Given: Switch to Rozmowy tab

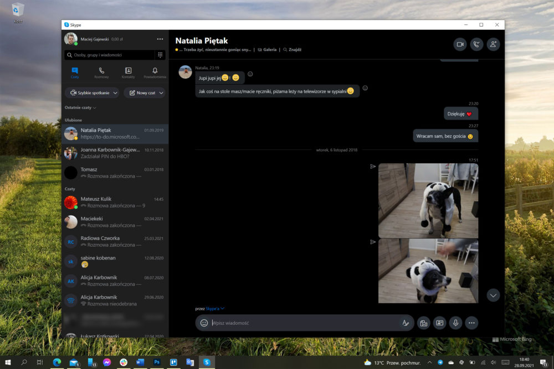Looking at the screenshot, I should (101, 72).
